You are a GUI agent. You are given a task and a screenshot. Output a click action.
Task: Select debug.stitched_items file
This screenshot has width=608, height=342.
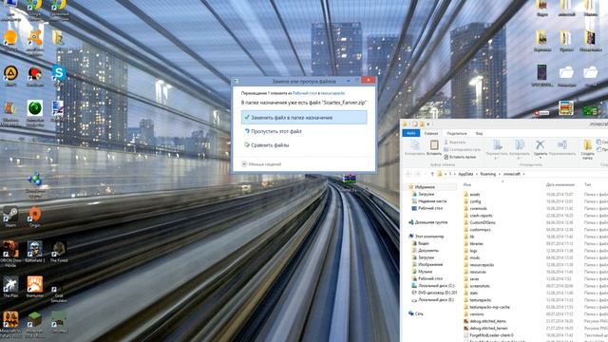tap(487, 321)
